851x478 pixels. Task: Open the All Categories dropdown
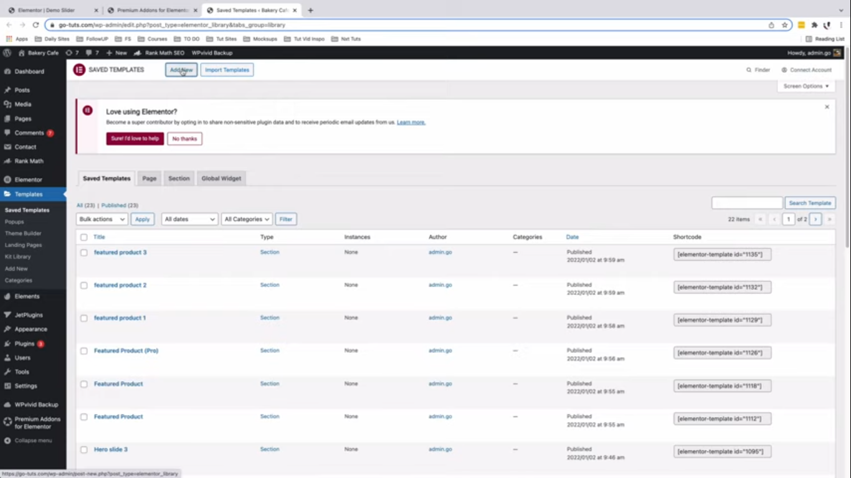[247, 219]
